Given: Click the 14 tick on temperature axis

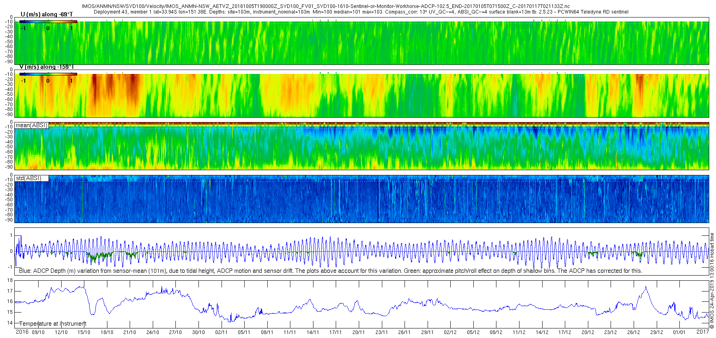Looking at the screenshot, I should coord(10,323).
